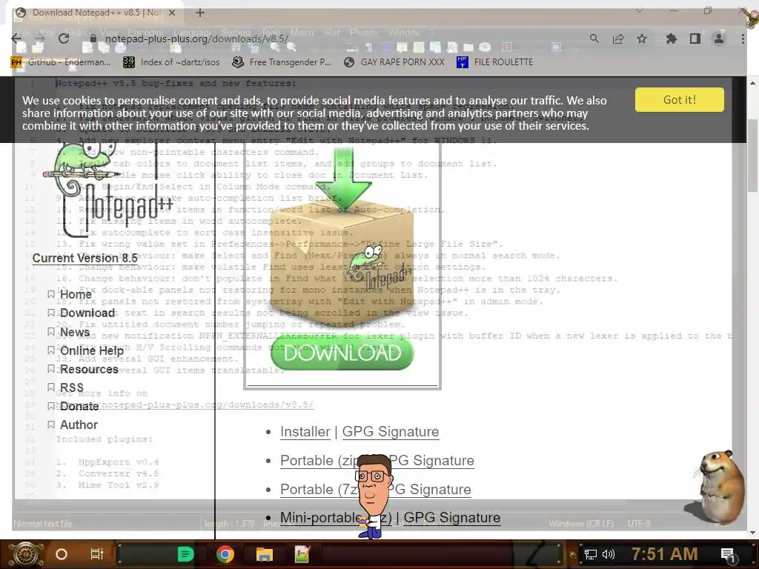Image resolution: width=759 pixels, height=569 pixels.
Task: Switch to Notepad++ from the taskbar
Action: (302, 554)
